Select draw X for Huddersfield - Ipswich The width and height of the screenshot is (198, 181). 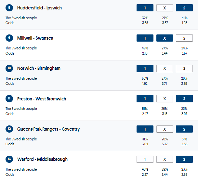click(165, 8)
